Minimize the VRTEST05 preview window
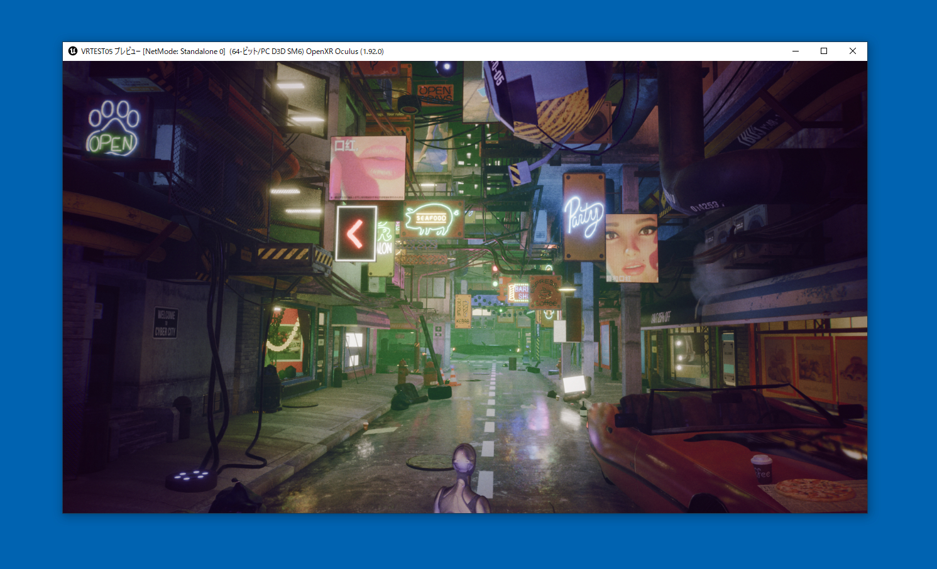Viewport: 937px width, 569px height. point(796,51)
